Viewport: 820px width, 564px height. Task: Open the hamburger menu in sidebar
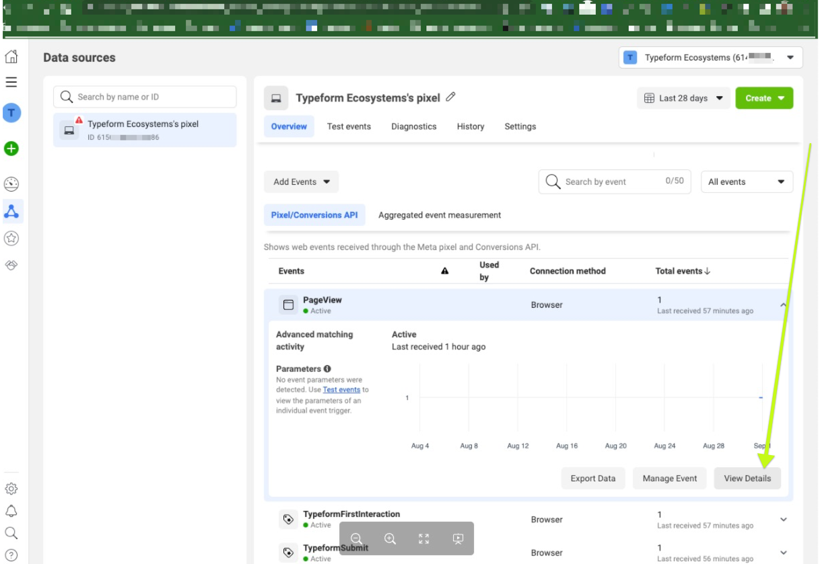(11, 83)
